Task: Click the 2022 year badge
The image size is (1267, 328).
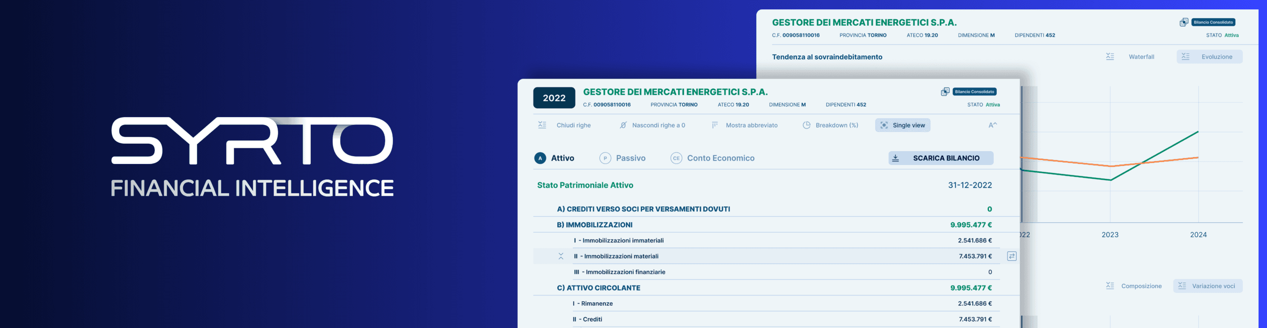Action: point(554,98)
